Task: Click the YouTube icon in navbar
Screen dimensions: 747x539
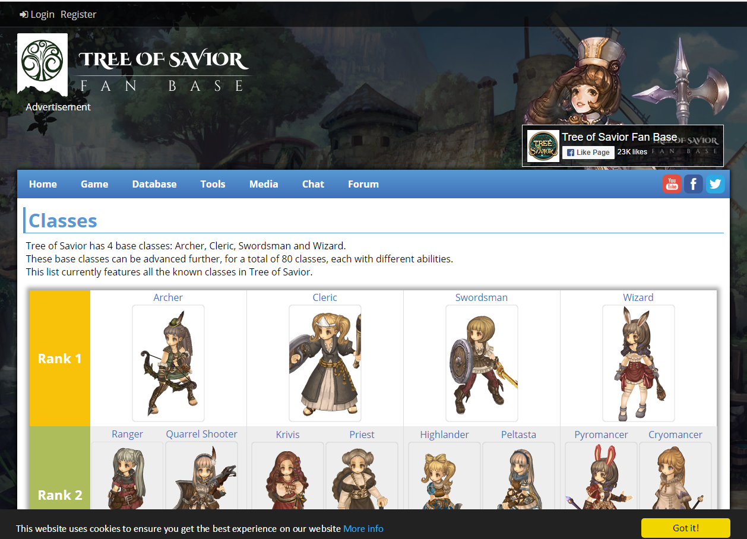Action: pos(672,184)
